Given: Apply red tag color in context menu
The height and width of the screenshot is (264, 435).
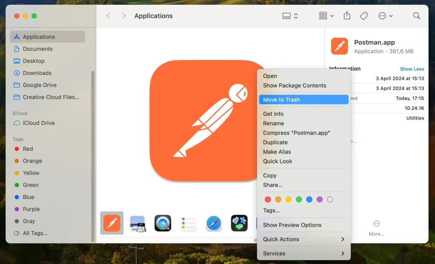Looking at the screenshot, I should (268, 199).
